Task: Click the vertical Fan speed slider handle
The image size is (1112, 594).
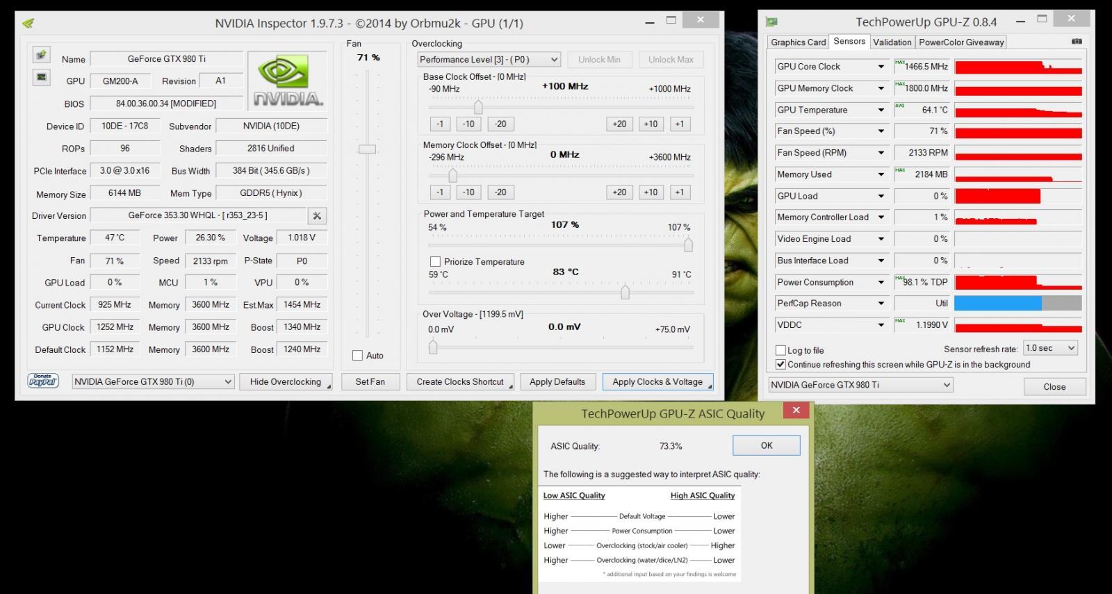Action: (x=367, y=149)
